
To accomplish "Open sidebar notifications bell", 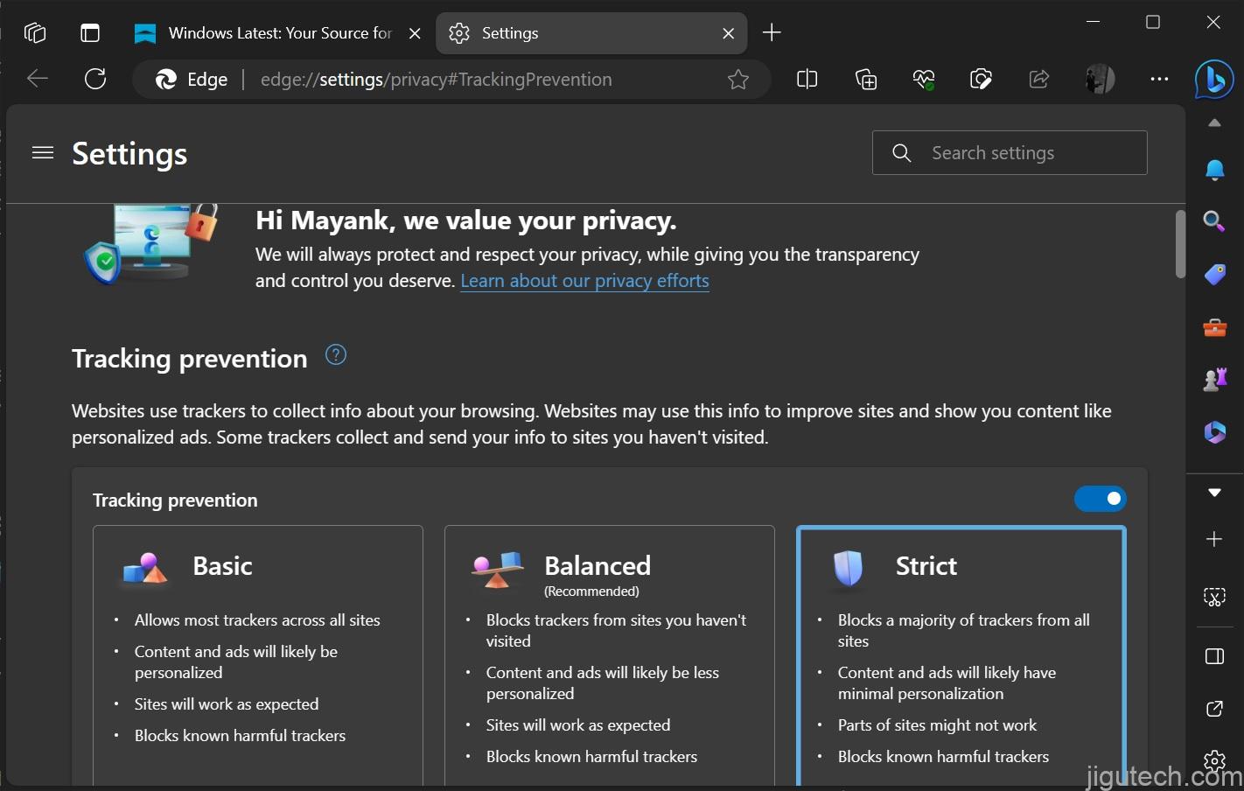I will click(x=1214, y=169).
